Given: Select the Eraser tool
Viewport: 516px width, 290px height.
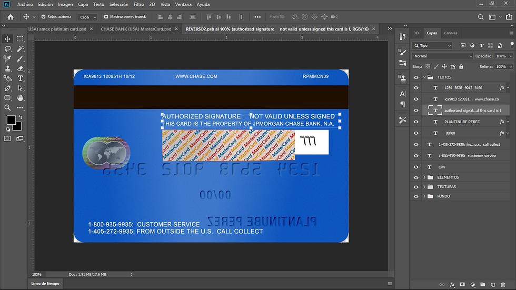Looking at the screenshot, I should 20,68.
